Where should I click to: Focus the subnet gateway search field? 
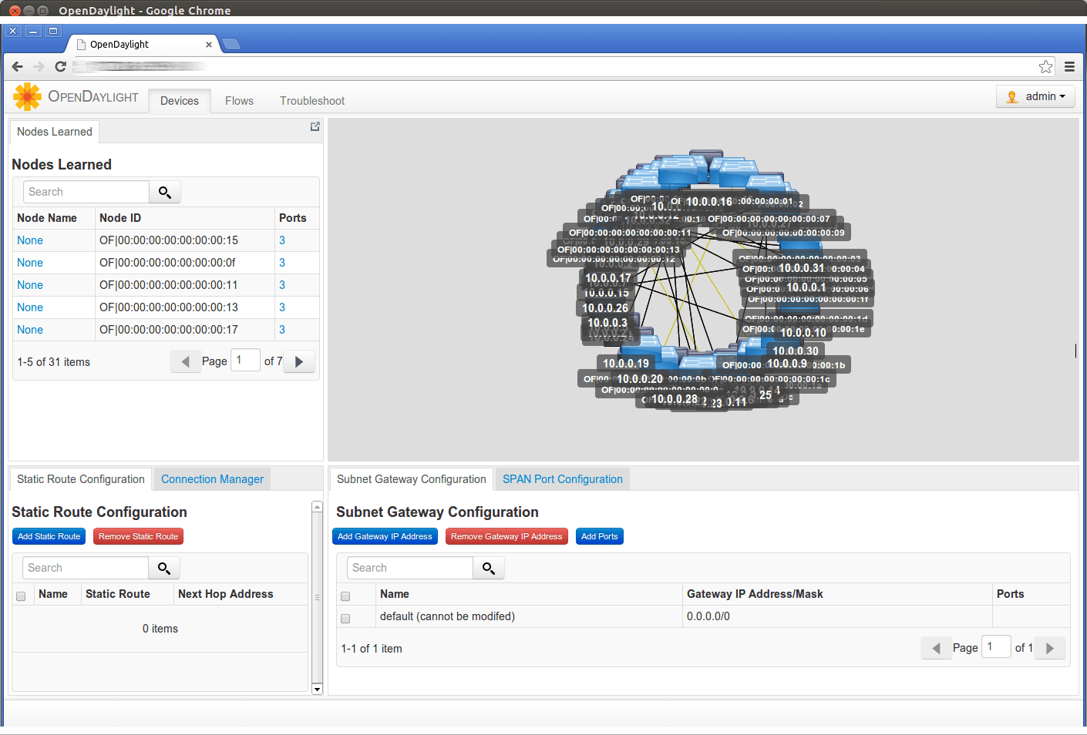click(410, 568)
